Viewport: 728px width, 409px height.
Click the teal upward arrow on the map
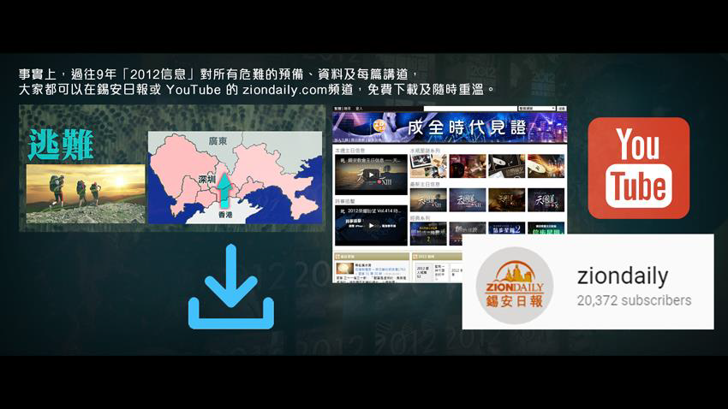tap(224, 190)
